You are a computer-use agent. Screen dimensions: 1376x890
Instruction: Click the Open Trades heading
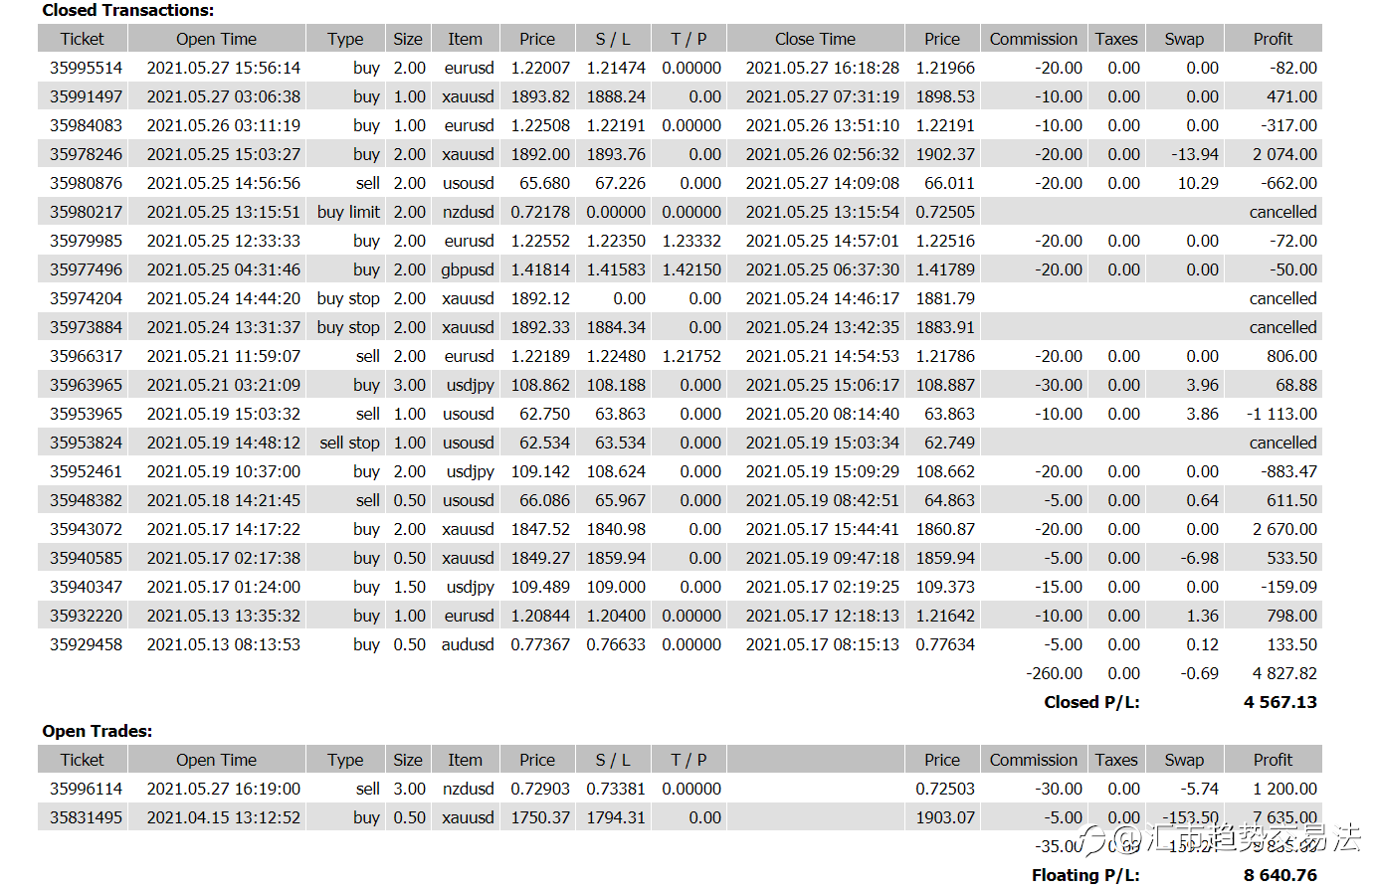coord(98,731)
